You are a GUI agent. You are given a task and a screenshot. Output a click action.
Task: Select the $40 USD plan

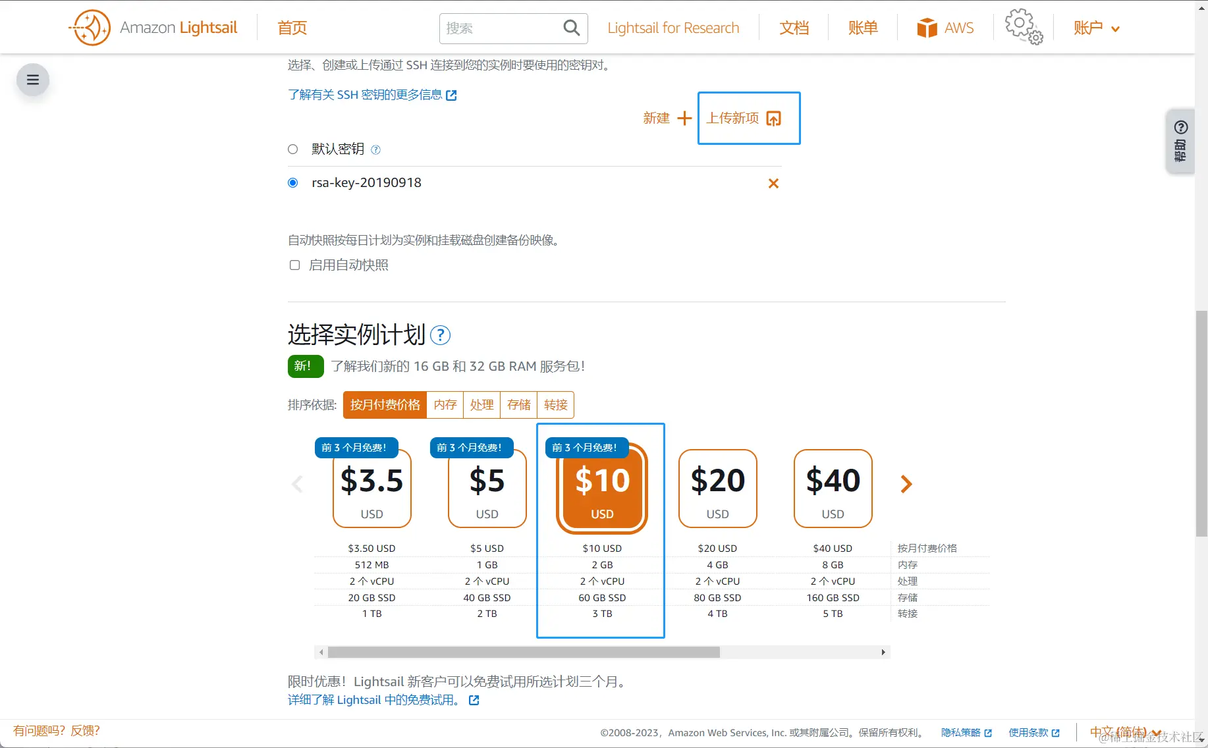[x=833, y=489]
